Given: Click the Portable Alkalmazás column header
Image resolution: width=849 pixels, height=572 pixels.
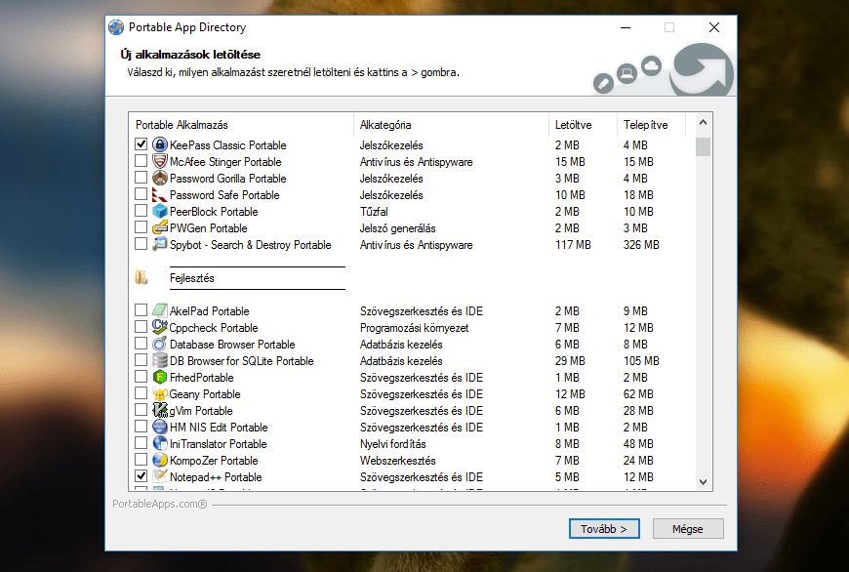Looking at the screenshot, I should (241, 125).
